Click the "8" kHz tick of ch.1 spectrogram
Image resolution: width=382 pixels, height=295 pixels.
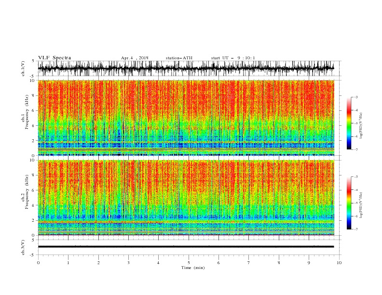[x=34, y=95]
